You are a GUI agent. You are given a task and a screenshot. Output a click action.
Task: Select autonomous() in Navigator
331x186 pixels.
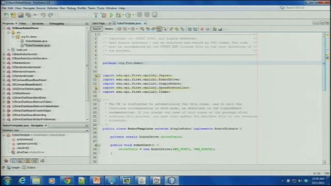25,139
